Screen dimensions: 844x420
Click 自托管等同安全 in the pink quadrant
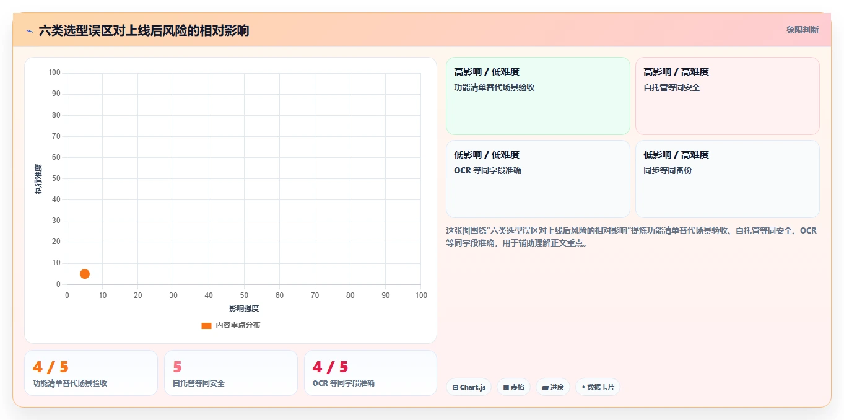point(672,87)
